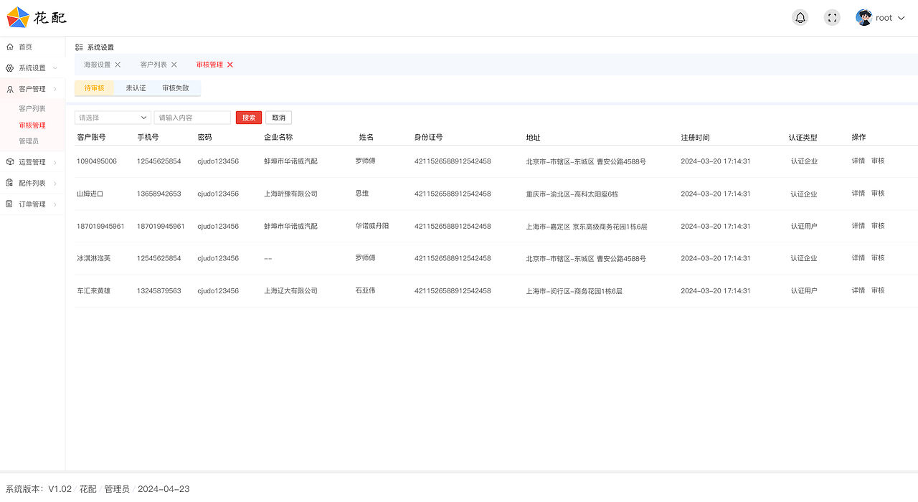
Task: Click the 系统设置 gear icon in sidebar
Action: [x=9, y=68]
